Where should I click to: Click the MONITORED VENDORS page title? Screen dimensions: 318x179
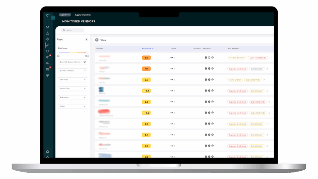pyautogui.click(x=79, y=21)
